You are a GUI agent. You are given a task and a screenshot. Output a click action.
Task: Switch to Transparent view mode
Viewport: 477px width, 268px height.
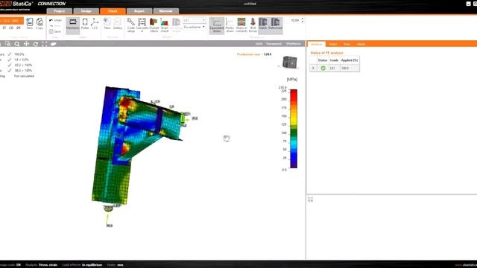274,44
